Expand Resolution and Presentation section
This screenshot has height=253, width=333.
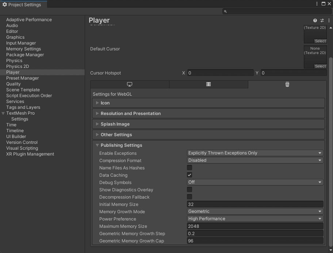click(208, 114)
